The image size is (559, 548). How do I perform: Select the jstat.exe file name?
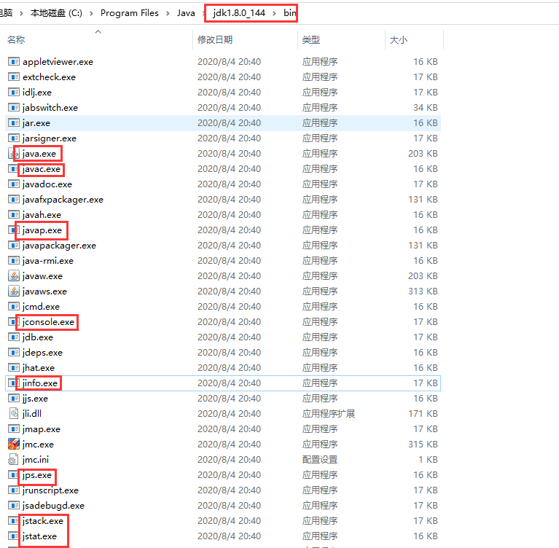tap(39, 536)
